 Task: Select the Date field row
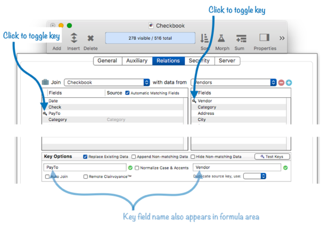pos(113,101)
